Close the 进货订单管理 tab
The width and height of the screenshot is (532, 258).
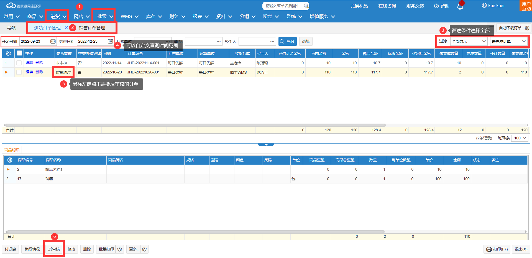[66, 28]
